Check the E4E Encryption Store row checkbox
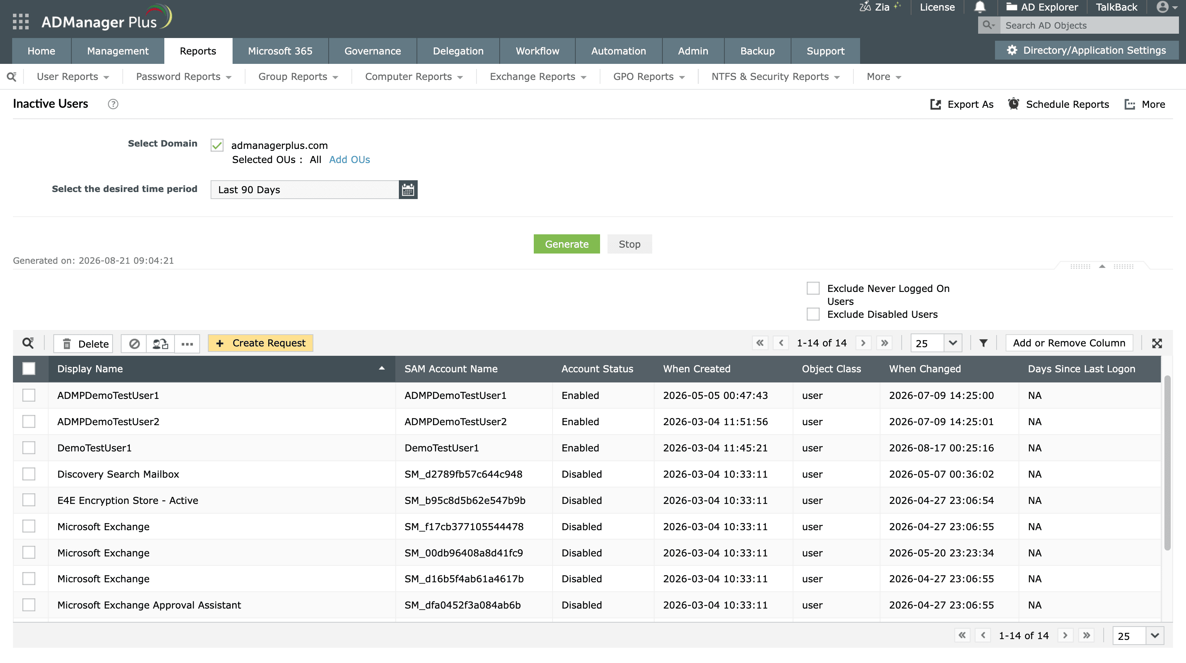This screenshot has width=1186, height=663. pyautogui.click(x=29, y=500)
